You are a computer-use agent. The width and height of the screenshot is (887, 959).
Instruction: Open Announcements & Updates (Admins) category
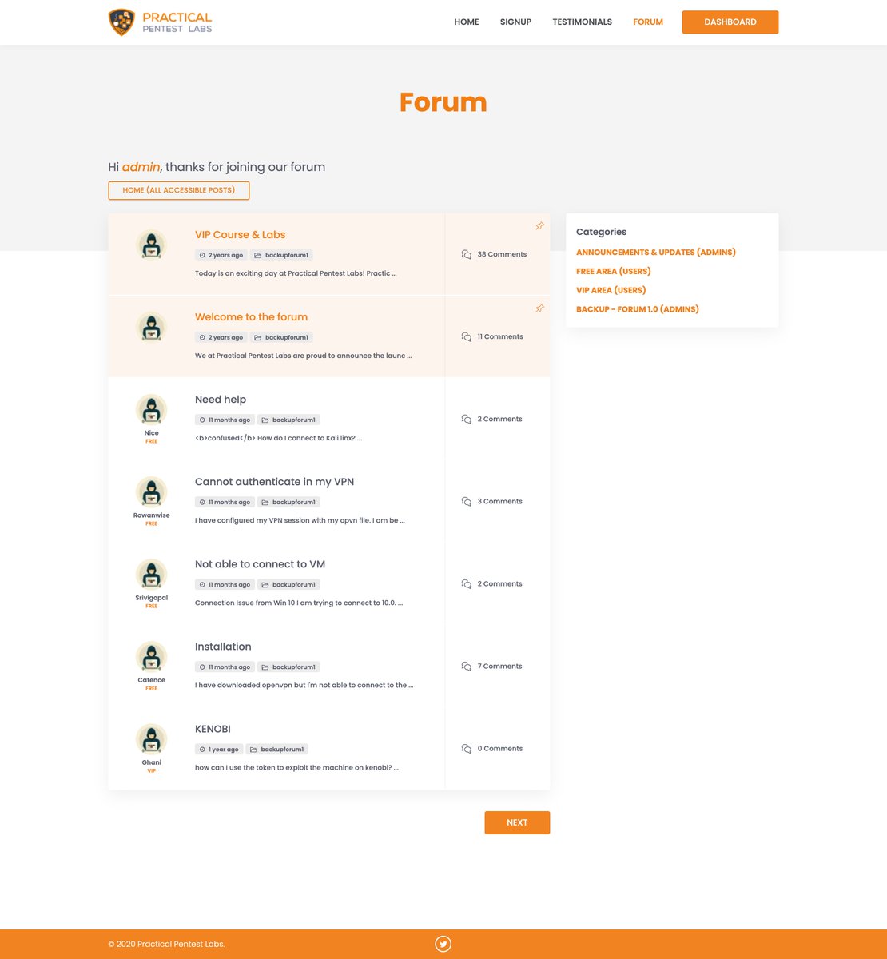pos(656,252)
